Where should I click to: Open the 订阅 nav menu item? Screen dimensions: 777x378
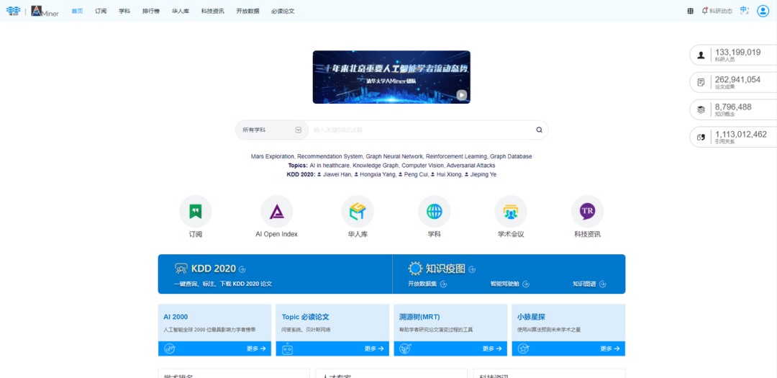101,11
